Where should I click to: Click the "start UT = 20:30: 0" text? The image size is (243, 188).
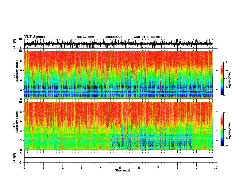coord(148,37)
